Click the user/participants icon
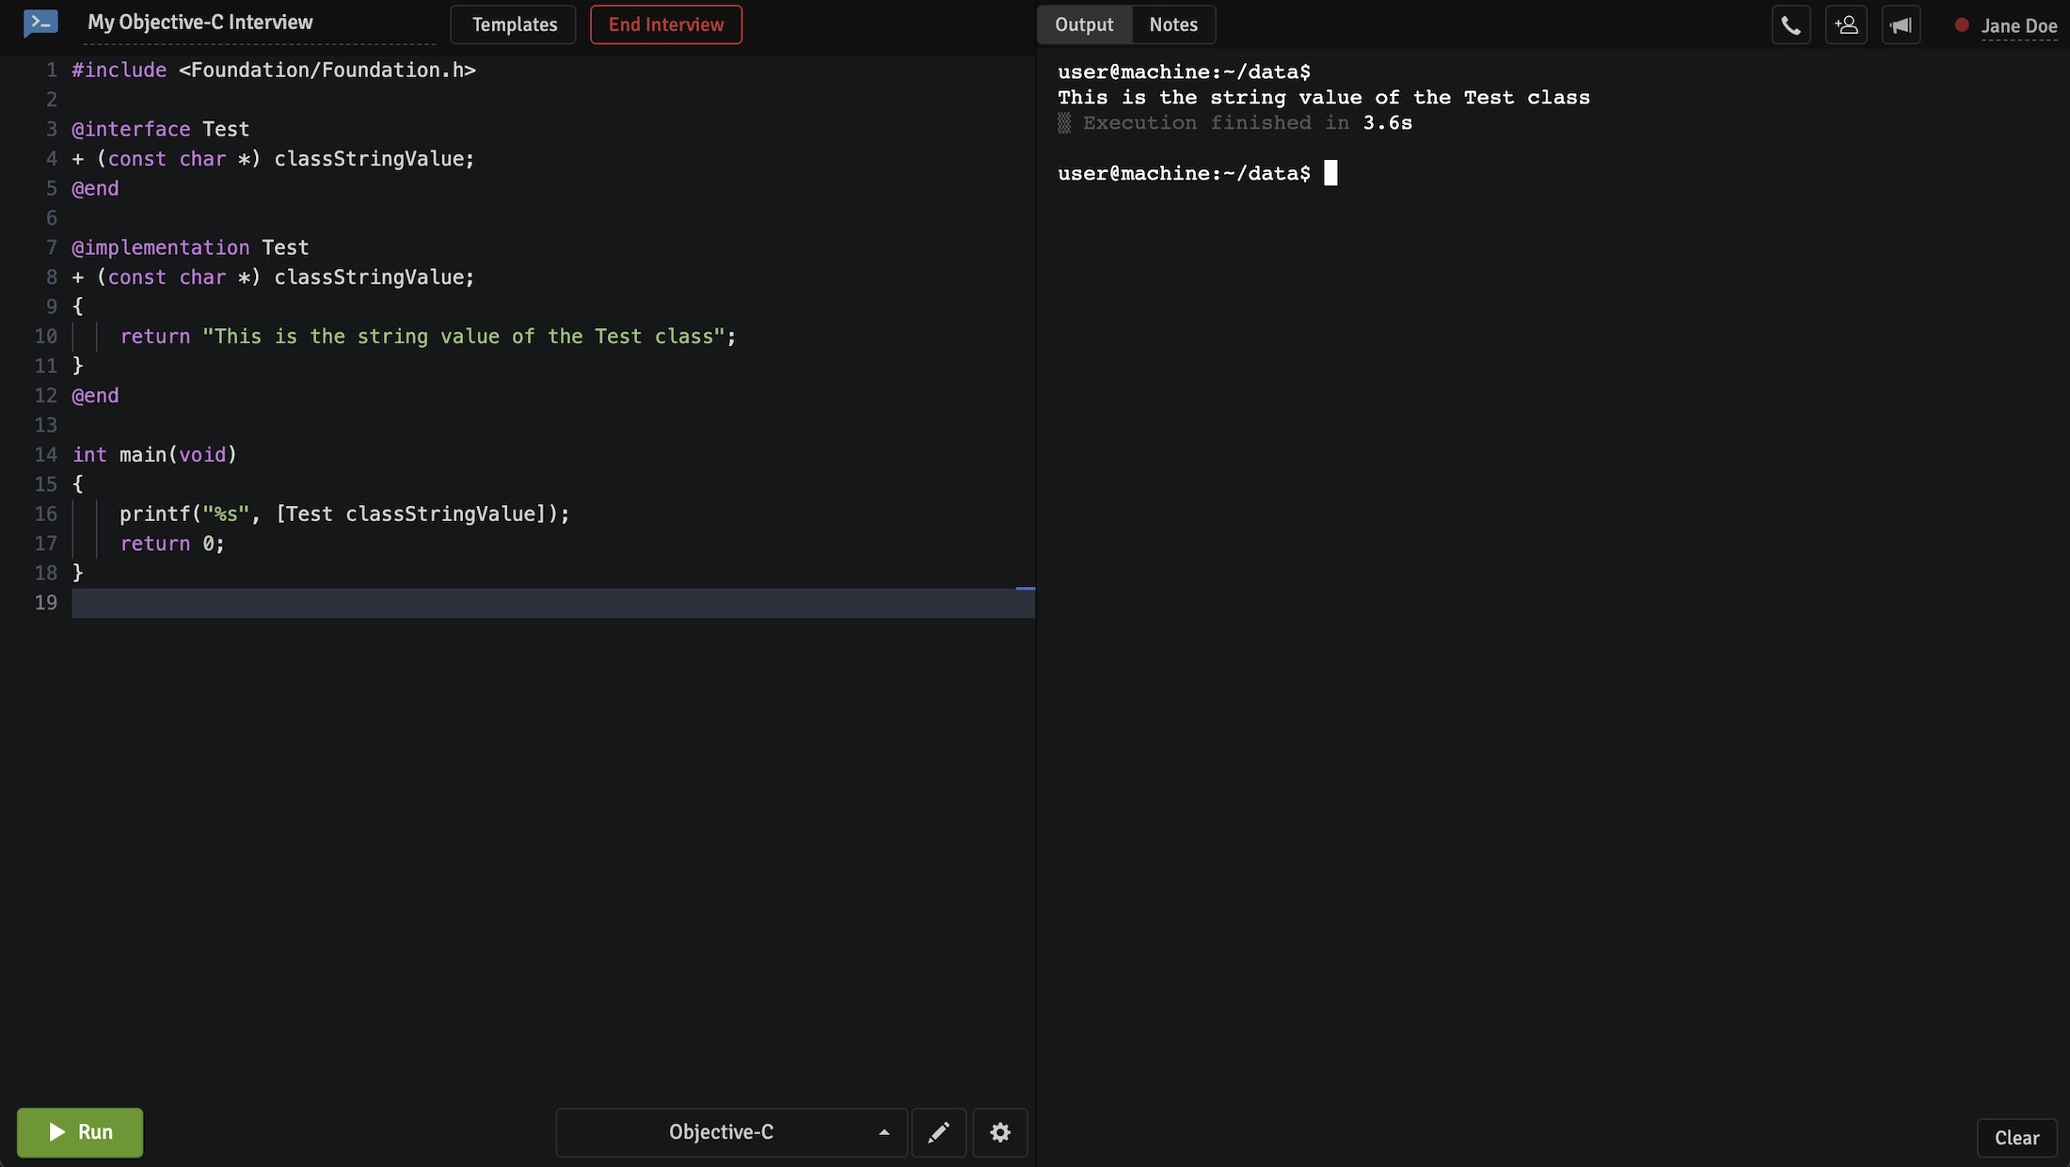2070x1167 pixels. pos(1845,24)
